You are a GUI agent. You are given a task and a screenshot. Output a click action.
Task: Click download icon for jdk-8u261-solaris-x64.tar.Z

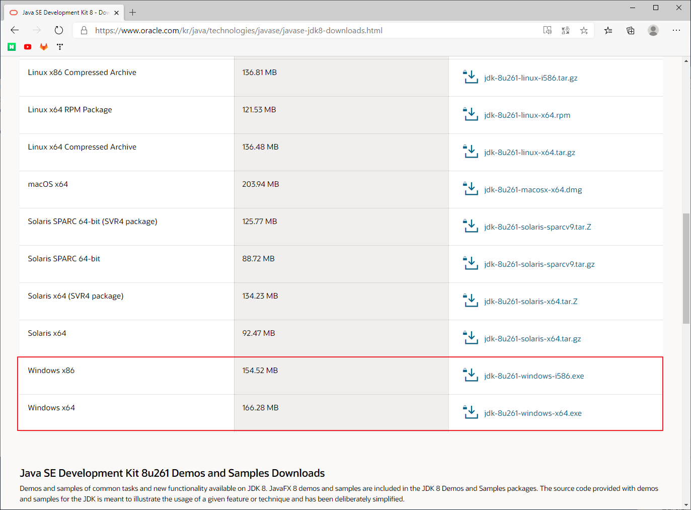470,301
